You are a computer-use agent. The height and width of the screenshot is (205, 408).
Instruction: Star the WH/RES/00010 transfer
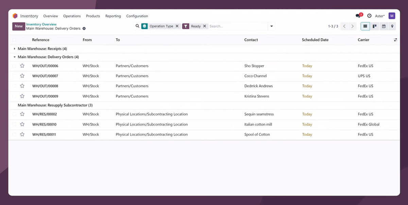(22, 124)
